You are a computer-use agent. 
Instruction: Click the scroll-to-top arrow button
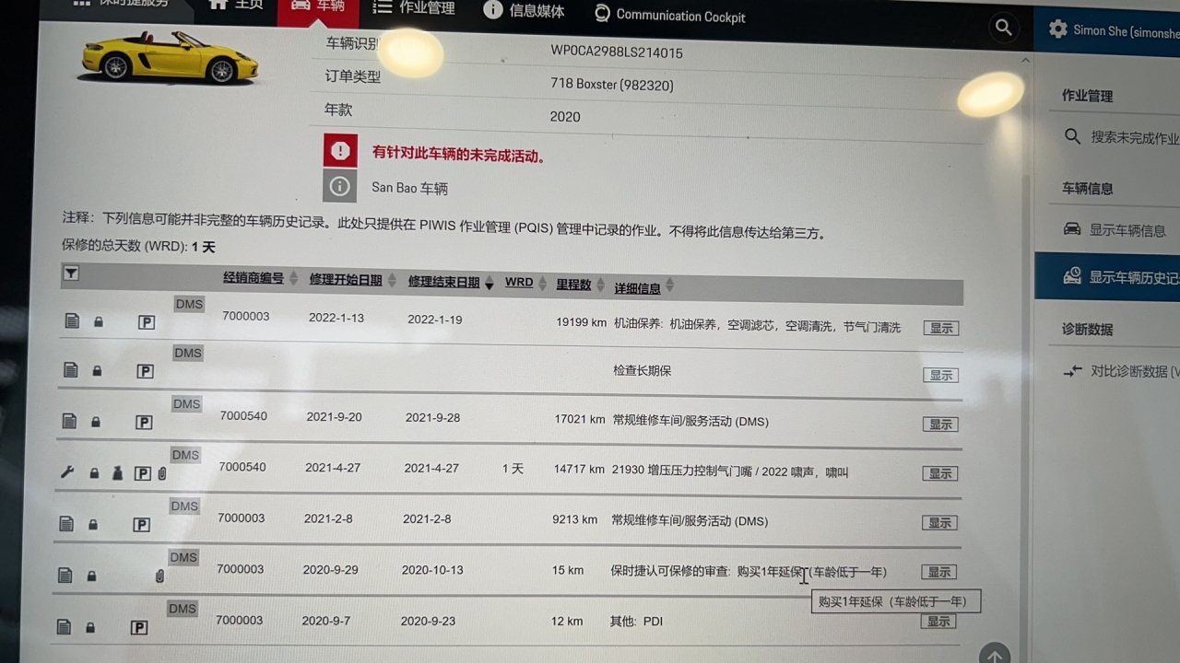(x=994, y=656)
